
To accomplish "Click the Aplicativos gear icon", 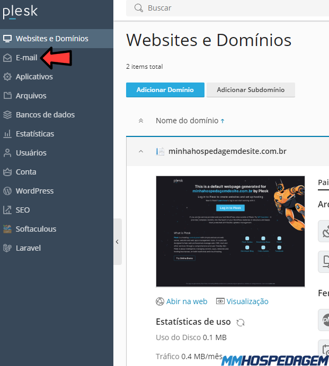I will [7, 77].
